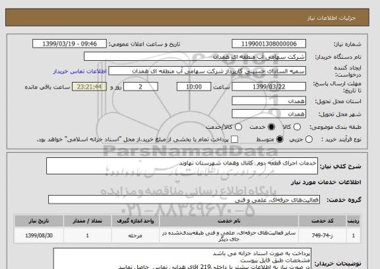The height and width of the screenshot is (269, 380).
Task: Click the شماره نیاز field 1199001308000006
Action: [269, 44]
